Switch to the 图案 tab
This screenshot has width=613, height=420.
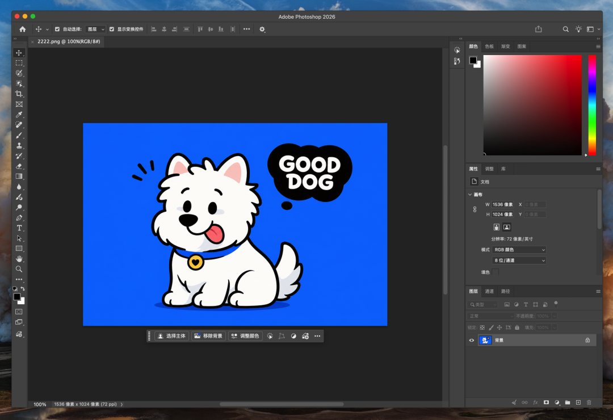coord(522,46)
